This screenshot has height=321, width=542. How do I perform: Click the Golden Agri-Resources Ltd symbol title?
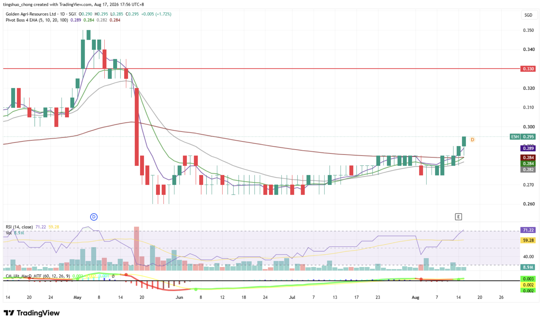click(31, 14)
